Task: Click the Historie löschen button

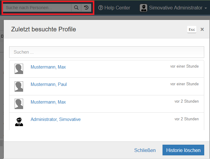Action: click(183, 150)
